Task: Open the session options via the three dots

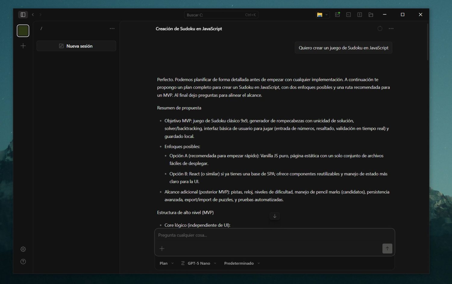Action: [x=112, y=28]
